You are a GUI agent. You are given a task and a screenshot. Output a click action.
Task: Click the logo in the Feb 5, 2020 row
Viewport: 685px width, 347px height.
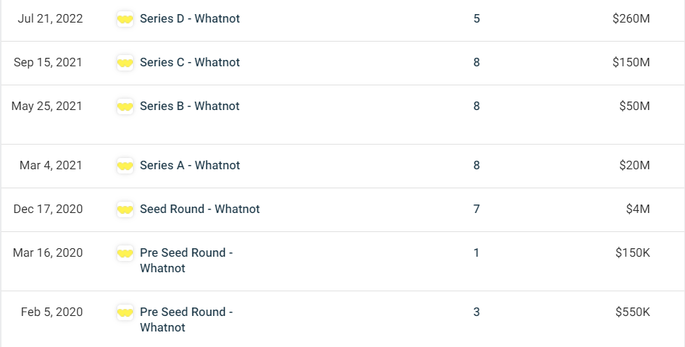125,312
